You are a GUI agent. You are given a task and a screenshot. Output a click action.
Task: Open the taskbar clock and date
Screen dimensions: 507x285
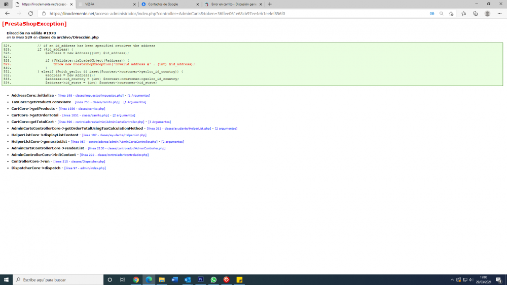(x=484, y=279)
